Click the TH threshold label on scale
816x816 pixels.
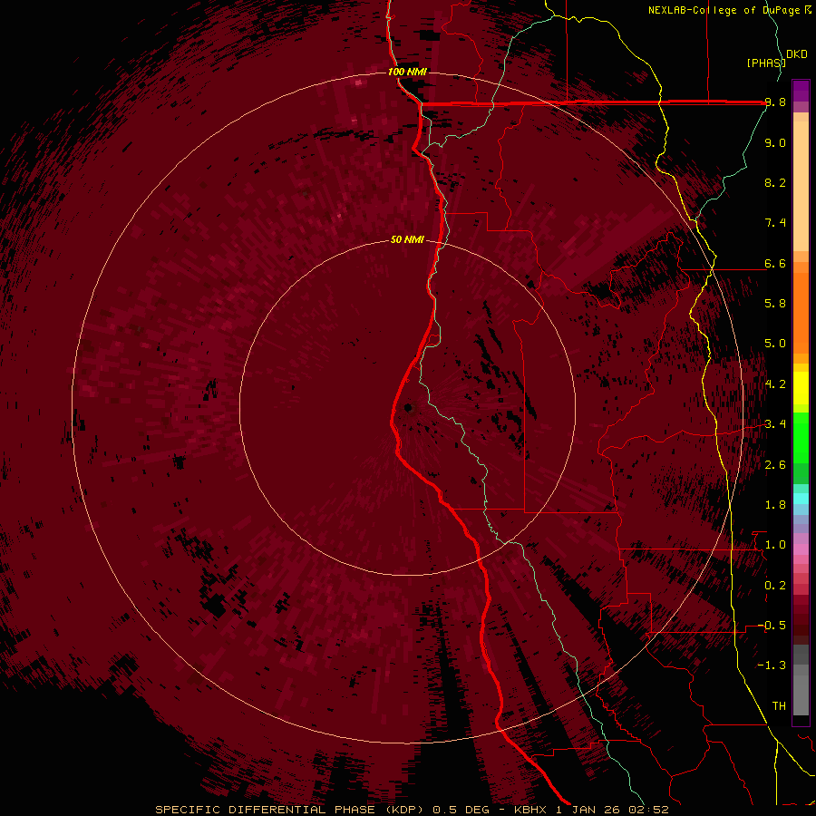779,705
